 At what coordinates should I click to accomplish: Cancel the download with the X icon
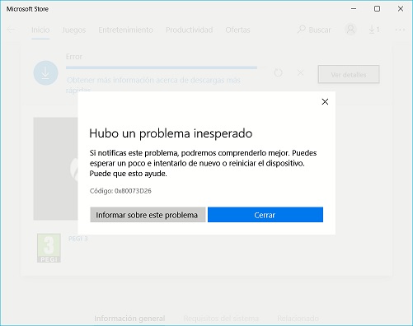(301, 72)
